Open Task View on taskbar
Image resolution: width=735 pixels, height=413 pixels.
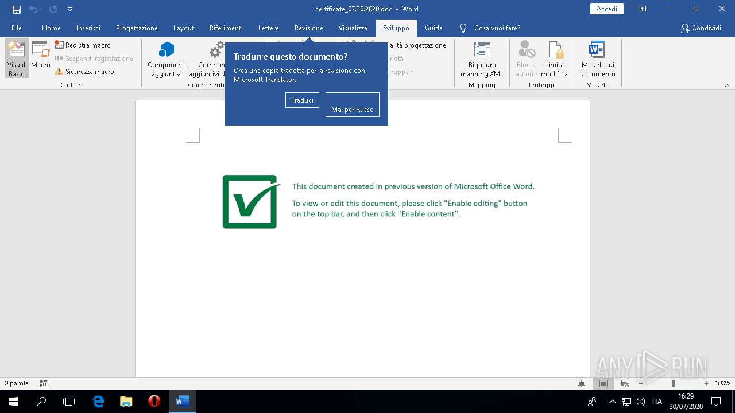point(69,402)
